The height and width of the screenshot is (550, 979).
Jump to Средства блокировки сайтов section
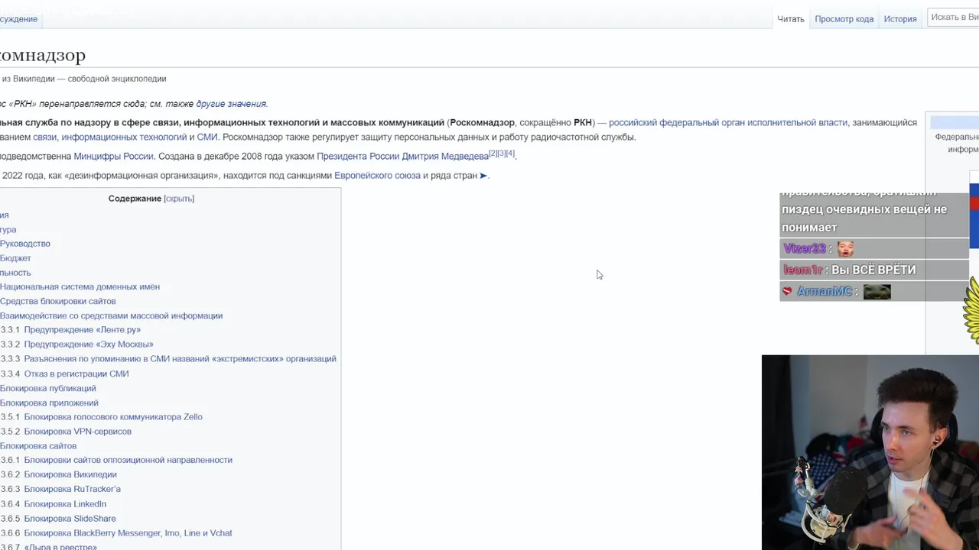coord(57,302)
